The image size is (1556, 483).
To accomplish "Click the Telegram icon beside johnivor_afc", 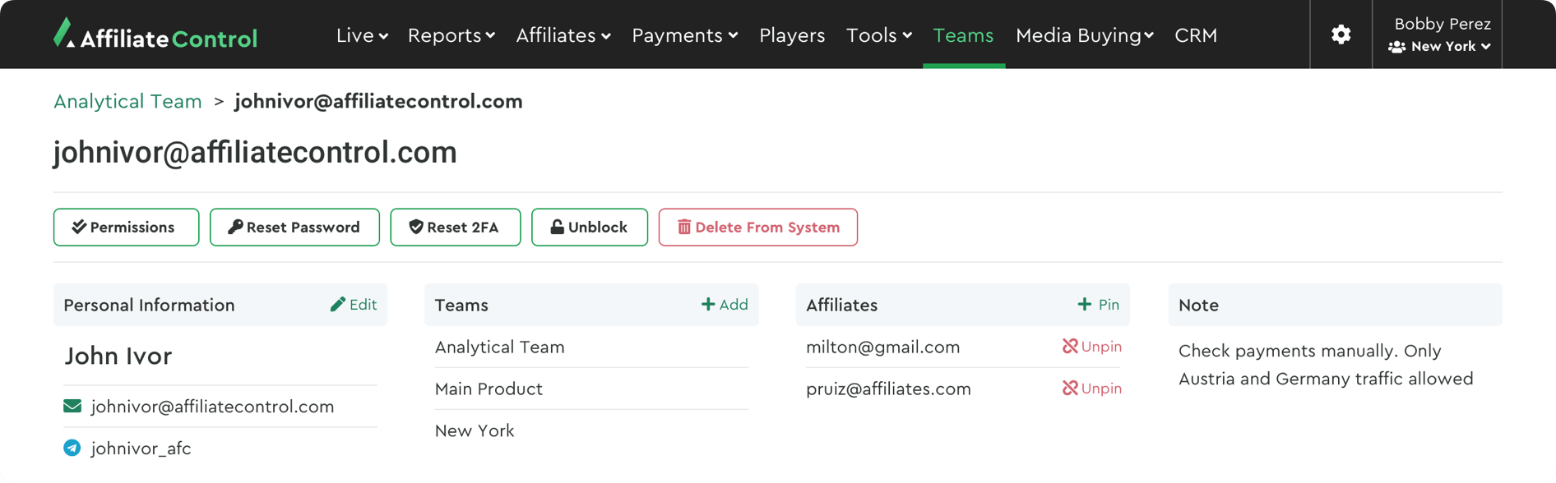I will point(72,448).
